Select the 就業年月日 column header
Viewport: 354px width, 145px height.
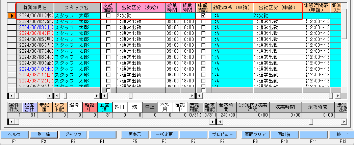tap(35, 8)
